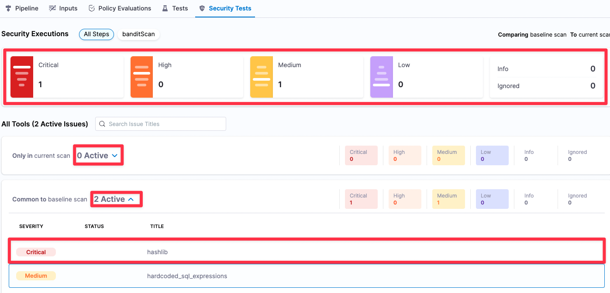Viewport: 610px width, 293px height.
Task: Expand the 0 Active current scan section
Action: coord(98,155)
